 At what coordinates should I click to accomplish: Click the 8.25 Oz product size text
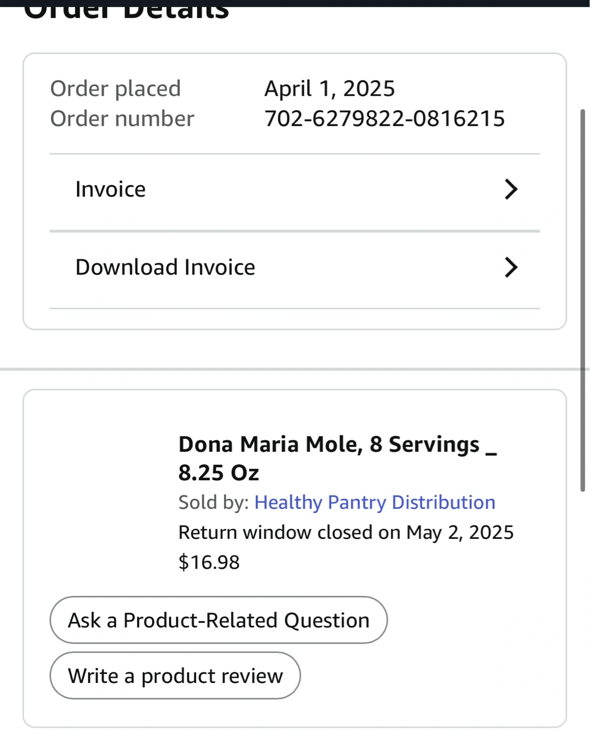pyautogui.click(x=219, y=473)
